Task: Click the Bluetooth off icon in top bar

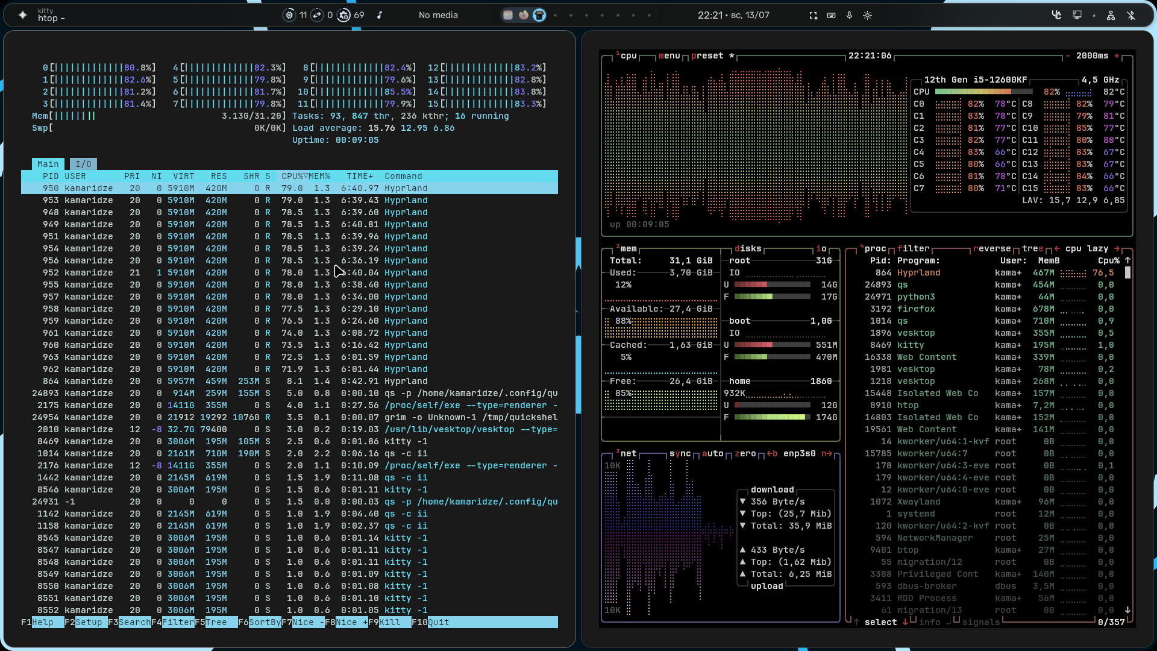Action: coord(1131,15)
